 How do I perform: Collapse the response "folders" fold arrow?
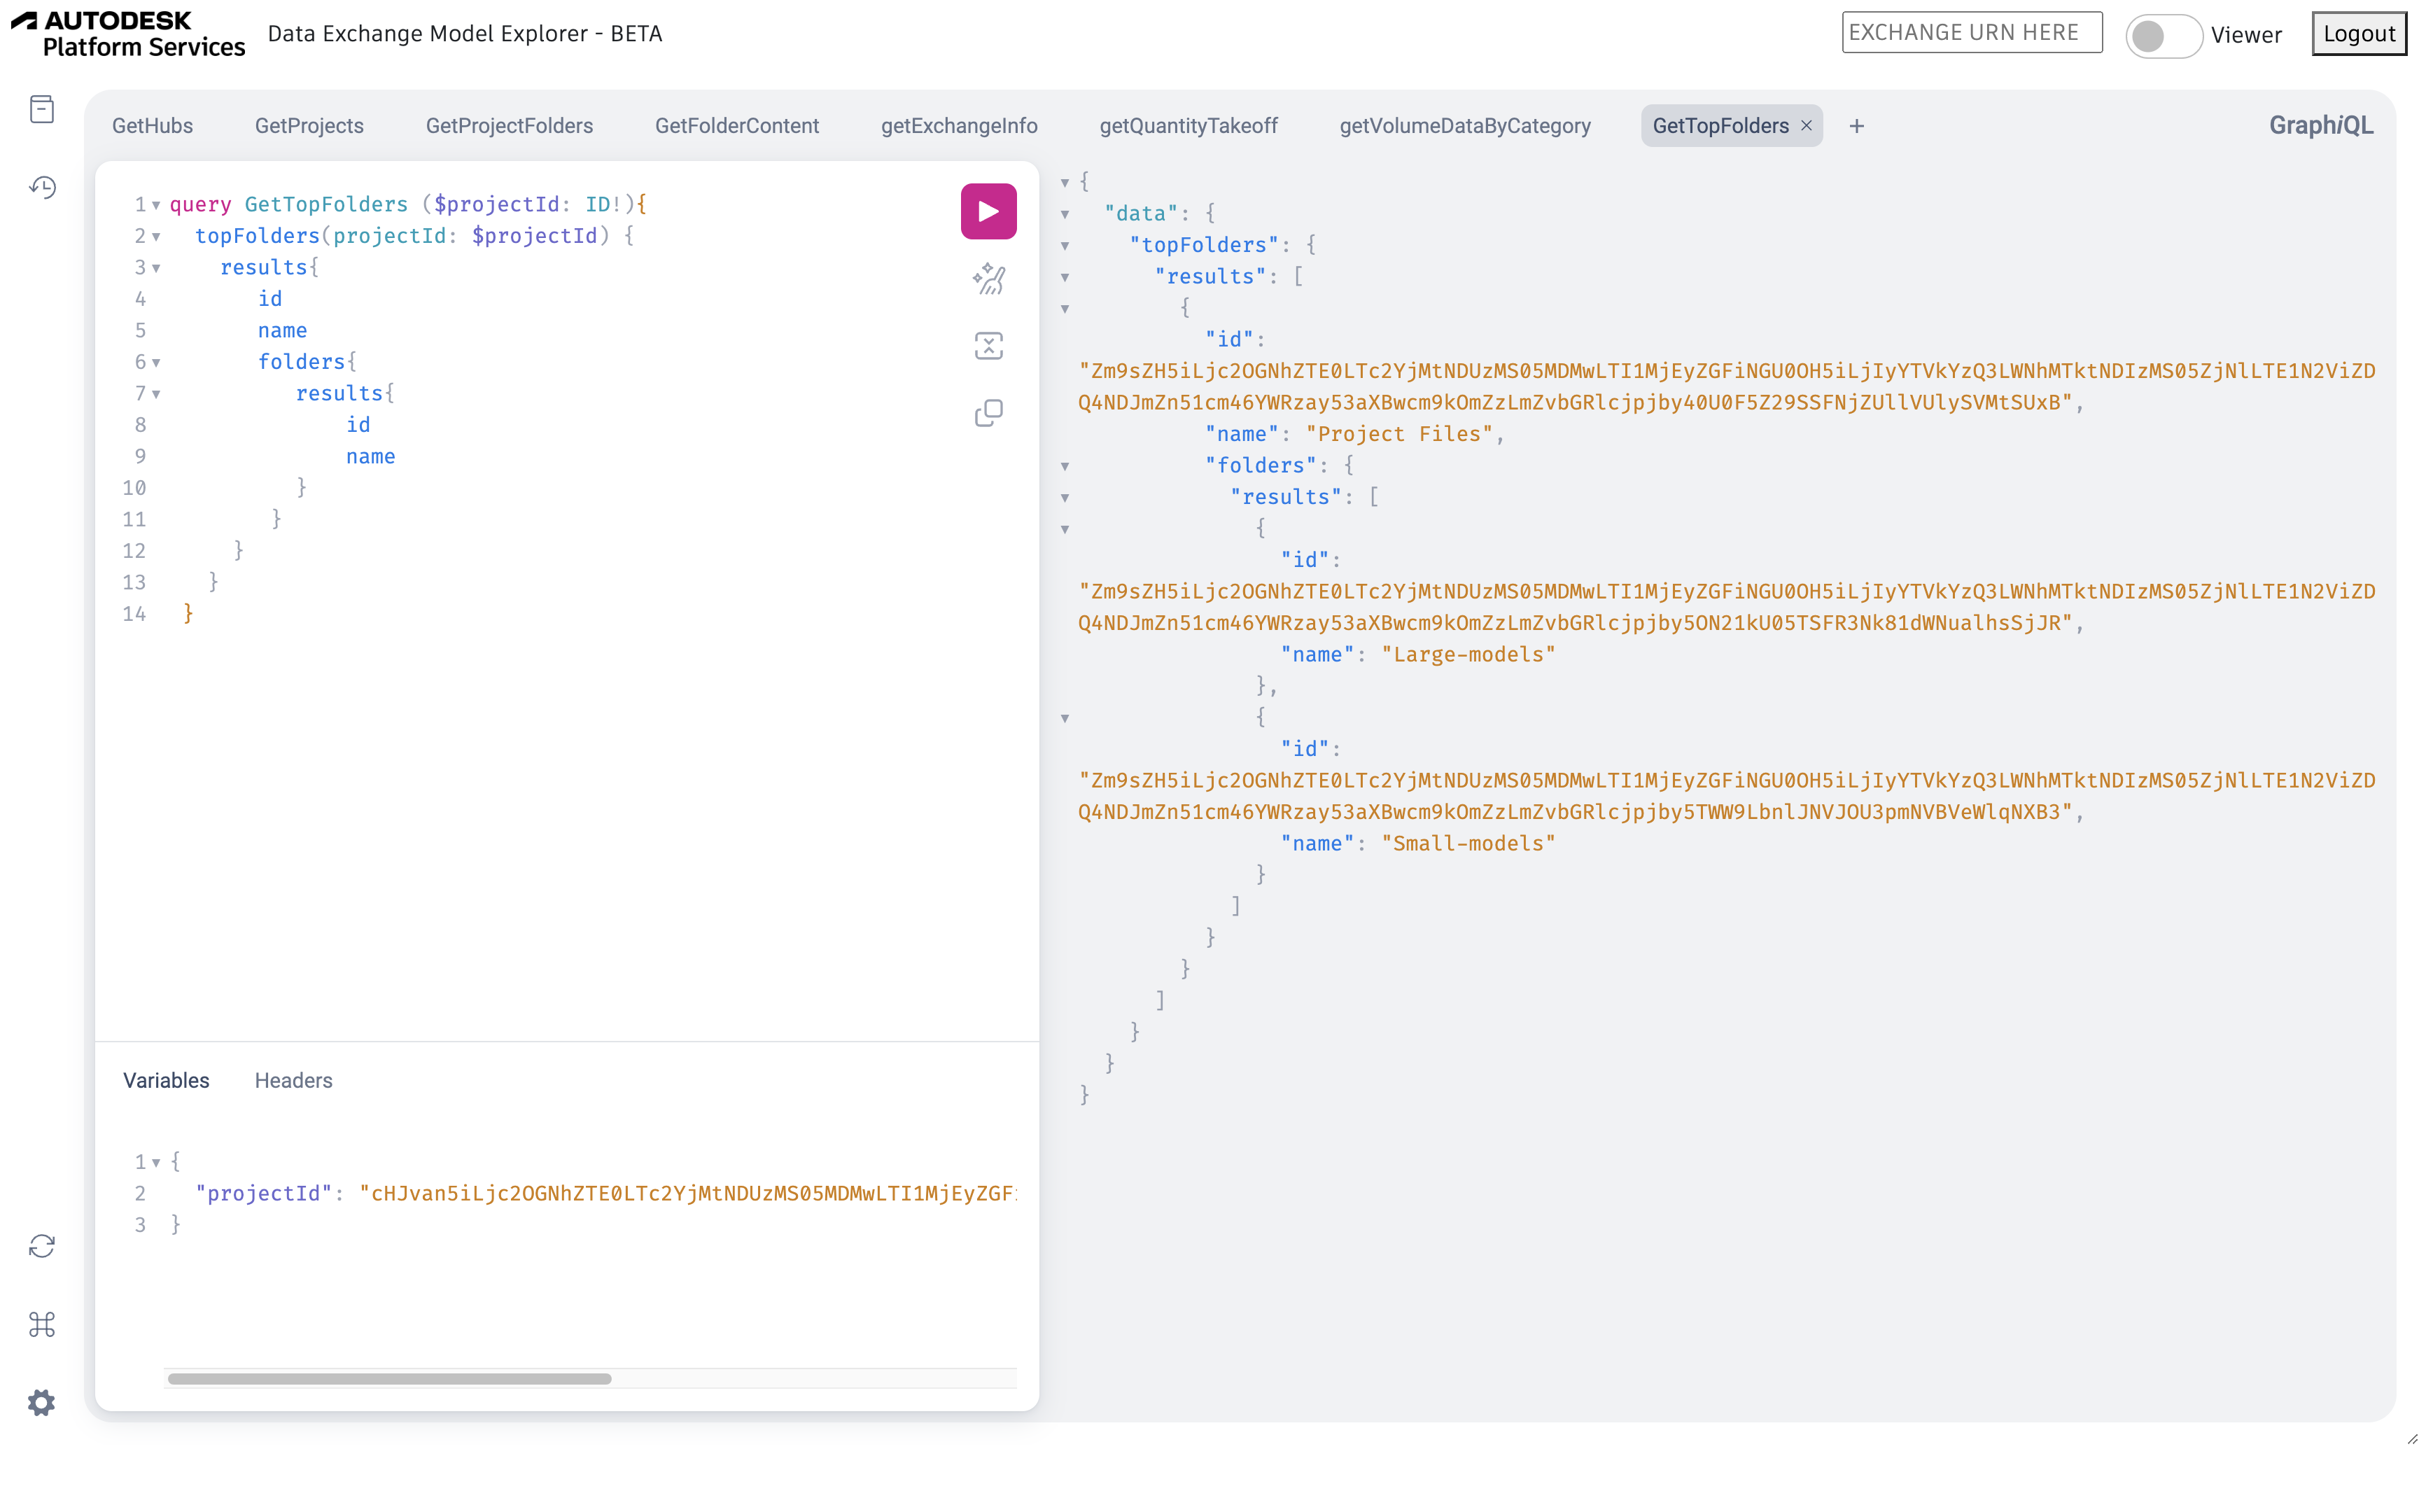coord(1065,466)
